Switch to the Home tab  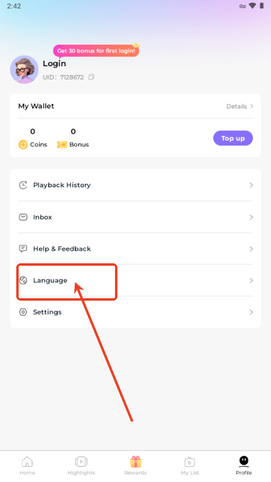click(27, 465)
